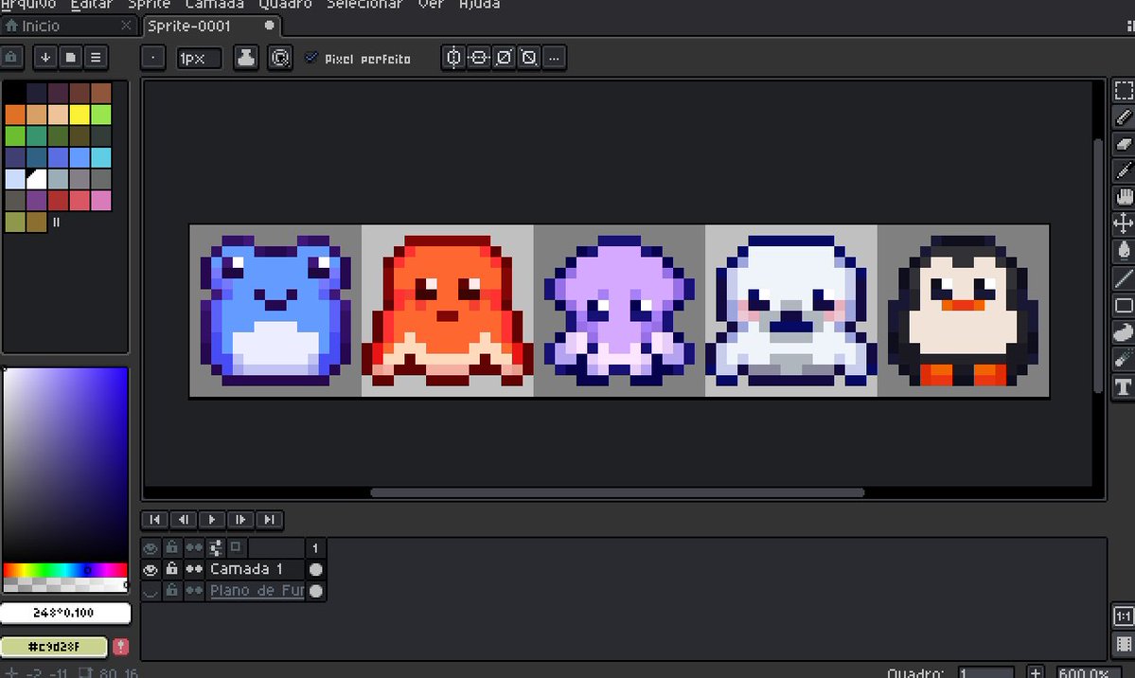Open the Editar menu
Screen dimensions: 1135x678
[x=91, y=5]
